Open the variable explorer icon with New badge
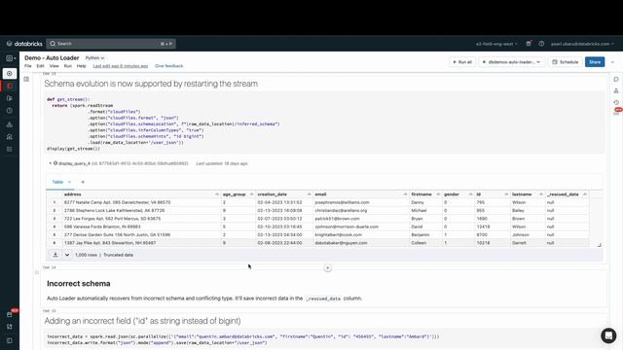 [616, 113]
